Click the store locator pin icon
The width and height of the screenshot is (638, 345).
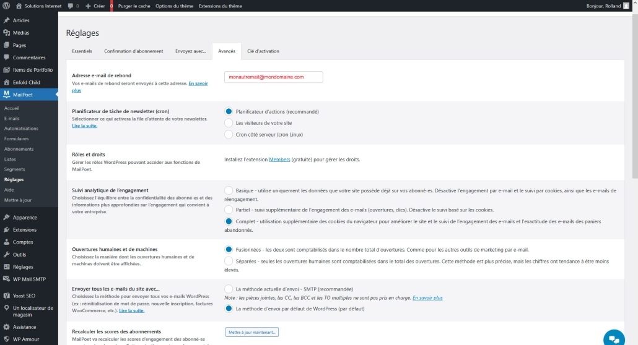click(7, 308)
